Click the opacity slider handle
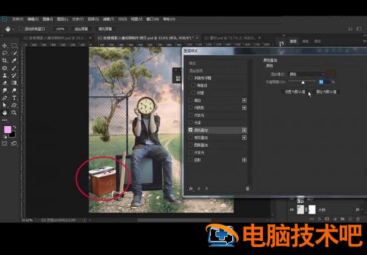The image size is (367, 255). (303, 82)
